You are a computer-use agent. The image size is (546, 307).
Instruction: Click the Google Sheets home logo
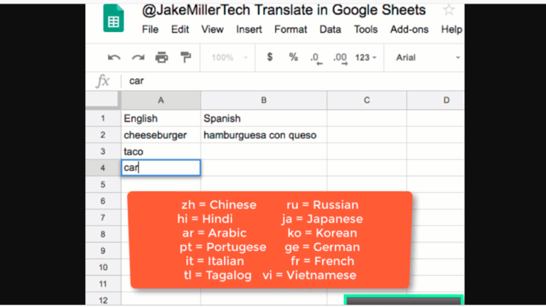114,18
